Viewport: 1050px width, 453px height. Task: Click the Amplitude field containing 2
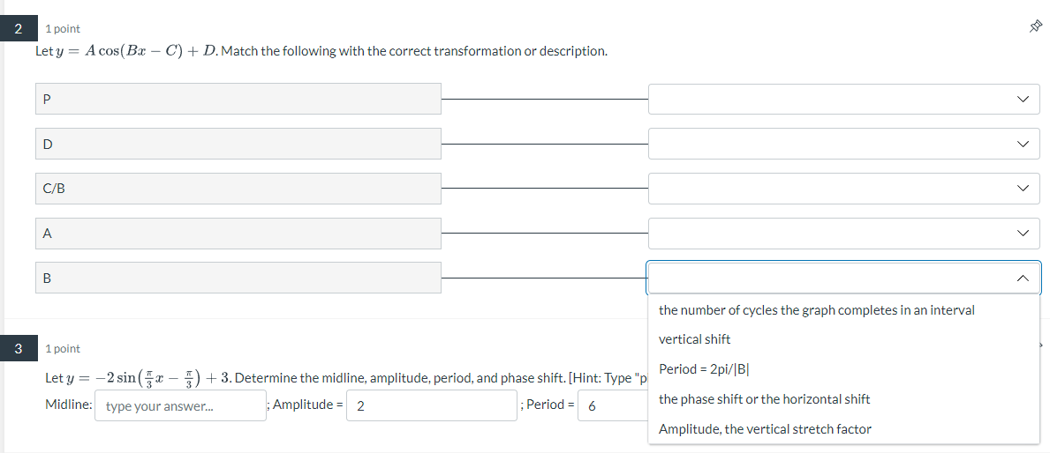pyautogui.click(x=432, y=405)
